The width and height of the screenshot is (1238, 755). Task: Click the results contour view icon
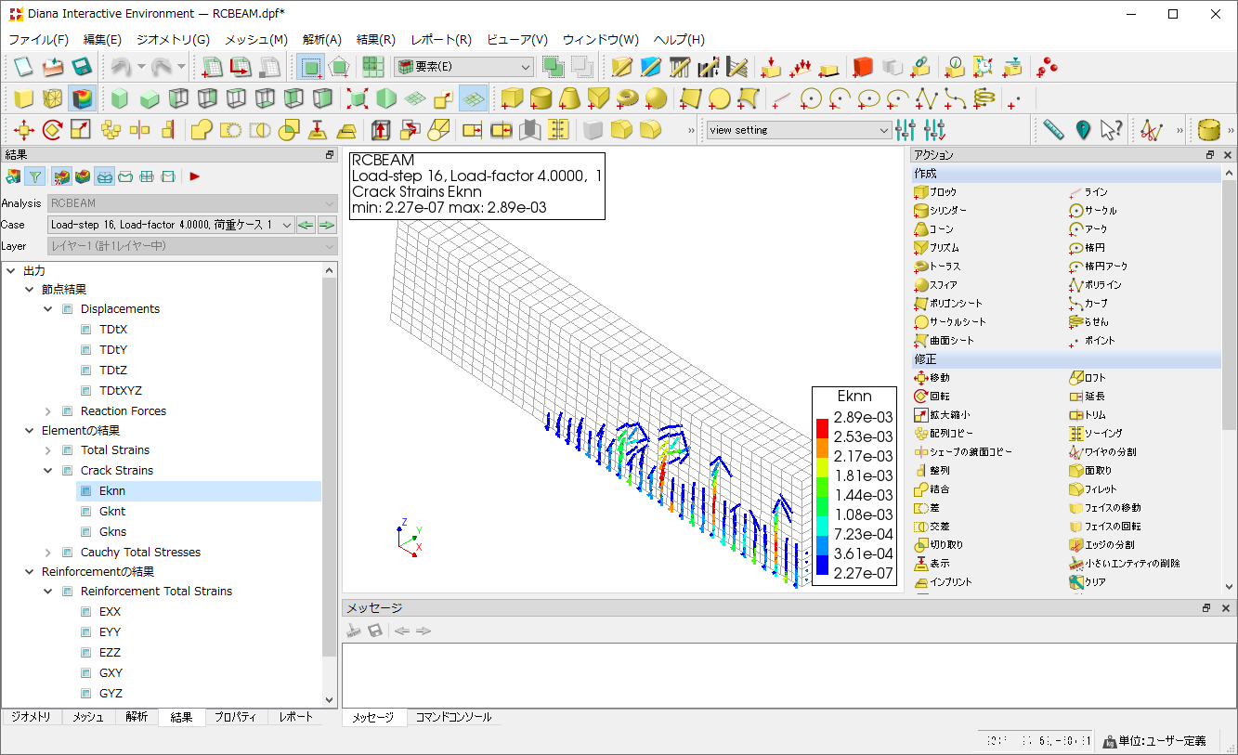click(82, 98)
